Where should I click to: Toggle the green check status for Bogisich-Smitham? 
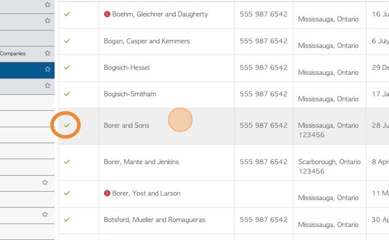point(67,94)
